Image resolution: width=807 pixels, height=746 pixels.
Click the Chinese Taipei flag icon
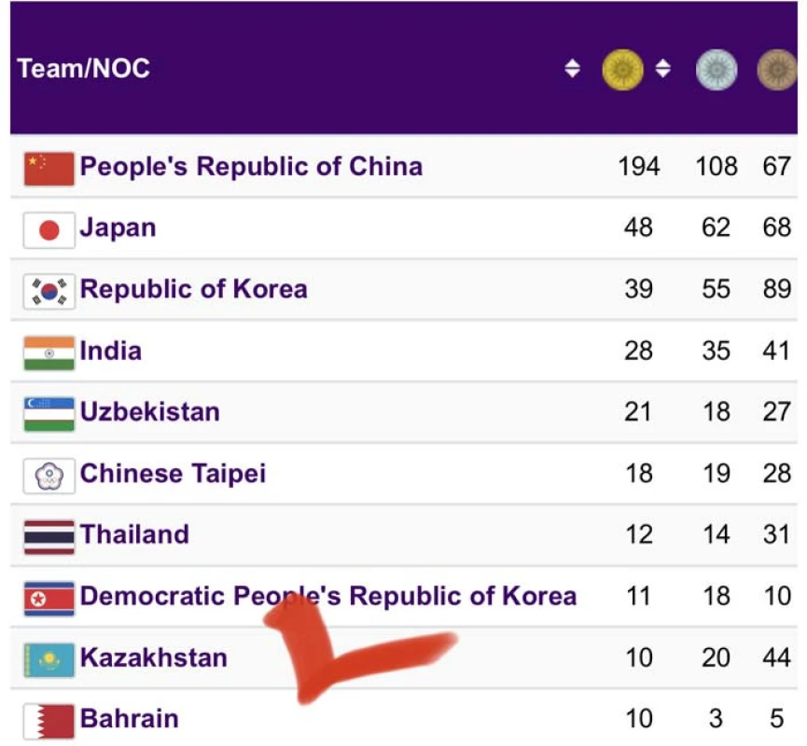click(x=49, y=475)
